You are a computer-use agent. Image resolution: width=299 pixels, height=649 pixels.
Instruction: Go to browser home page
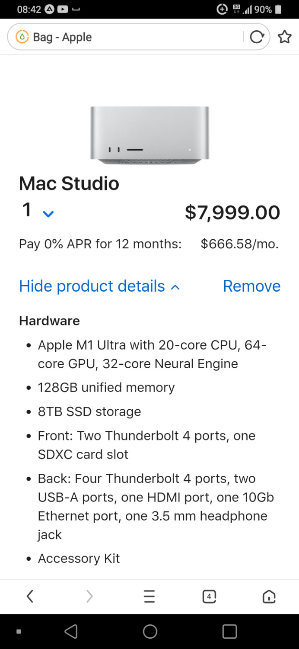click(269, 597)
